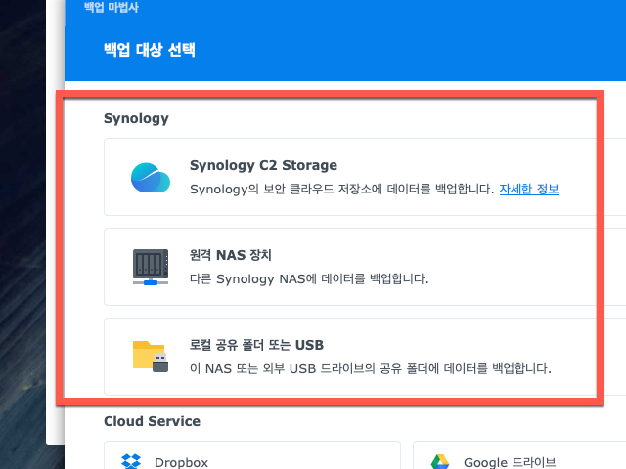
Task: Click the Dropbox logo icon
Action: point(131,462)
